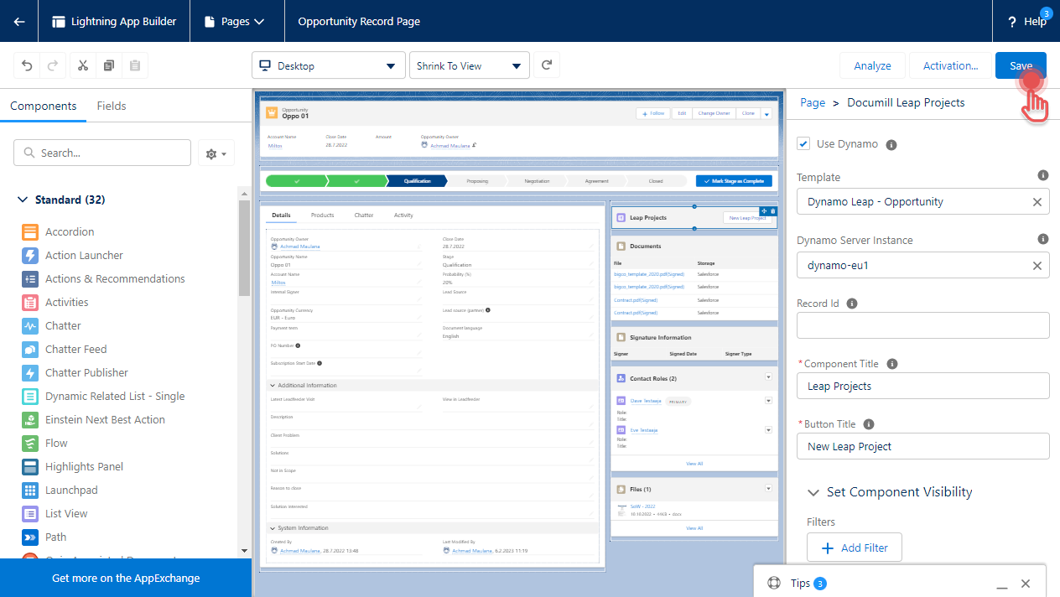
Task: Click the component Search field
Action: (x=101, y=153)
